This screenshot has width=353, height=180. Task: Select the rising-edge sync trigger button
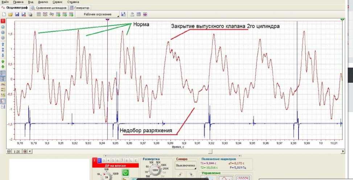point(180,174)
